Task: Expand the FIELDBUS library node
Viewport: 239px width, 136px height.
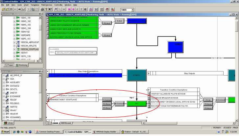Action: pyautogui.click(x=4, y=103)
